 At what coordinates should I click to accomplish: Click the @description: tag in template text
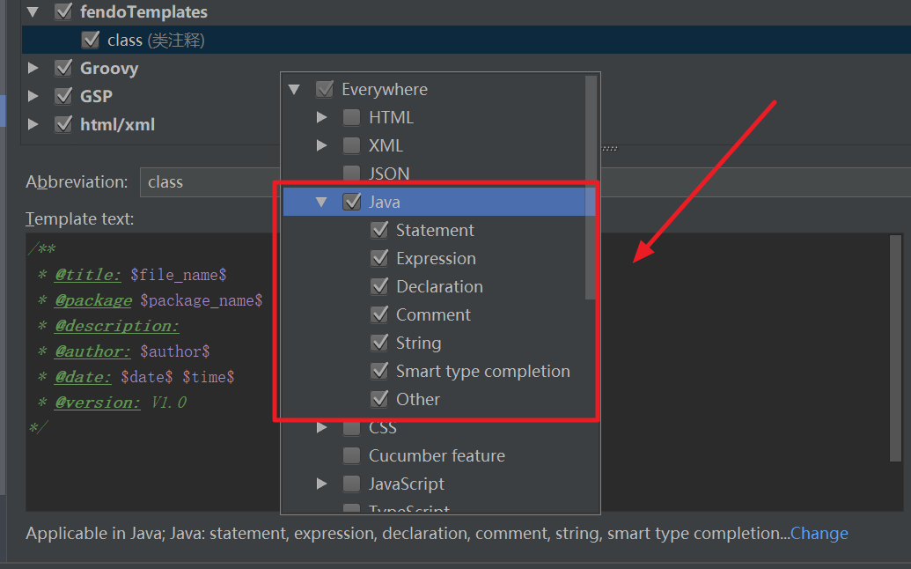pyautogui.click(x=117, y=326)
